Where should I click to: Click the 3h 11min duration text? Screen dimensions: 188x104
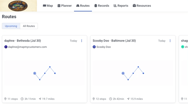30,99
